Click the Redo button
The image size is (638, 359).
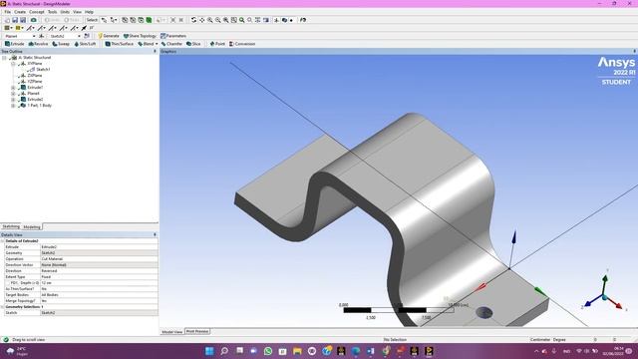[72, 20]
